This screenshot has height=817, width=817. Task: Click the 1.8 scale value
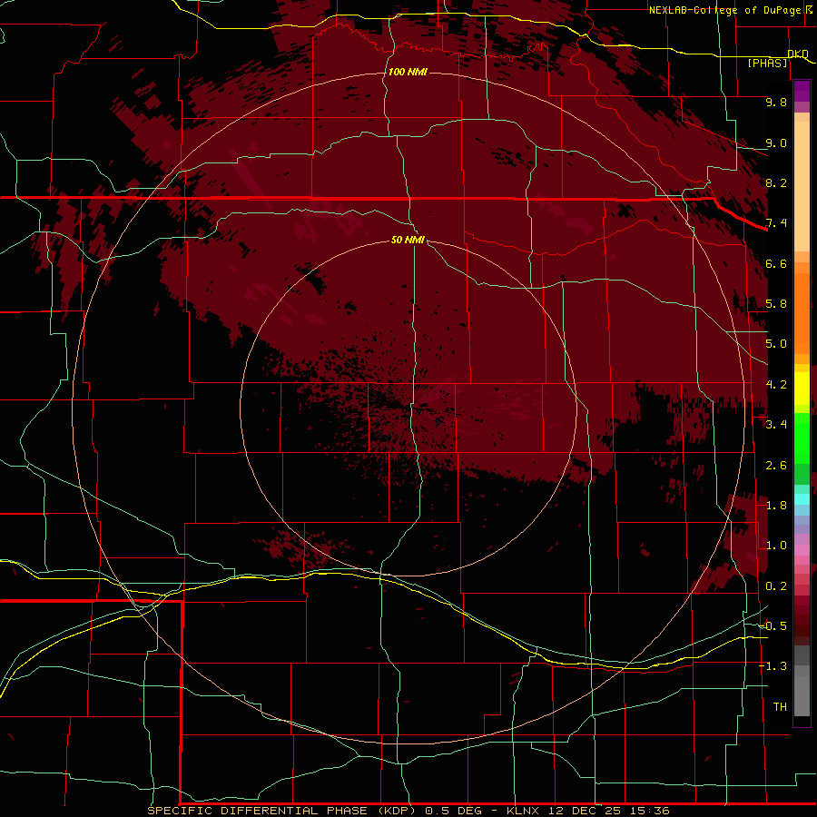pyautogui.click(x=776, y=506)
